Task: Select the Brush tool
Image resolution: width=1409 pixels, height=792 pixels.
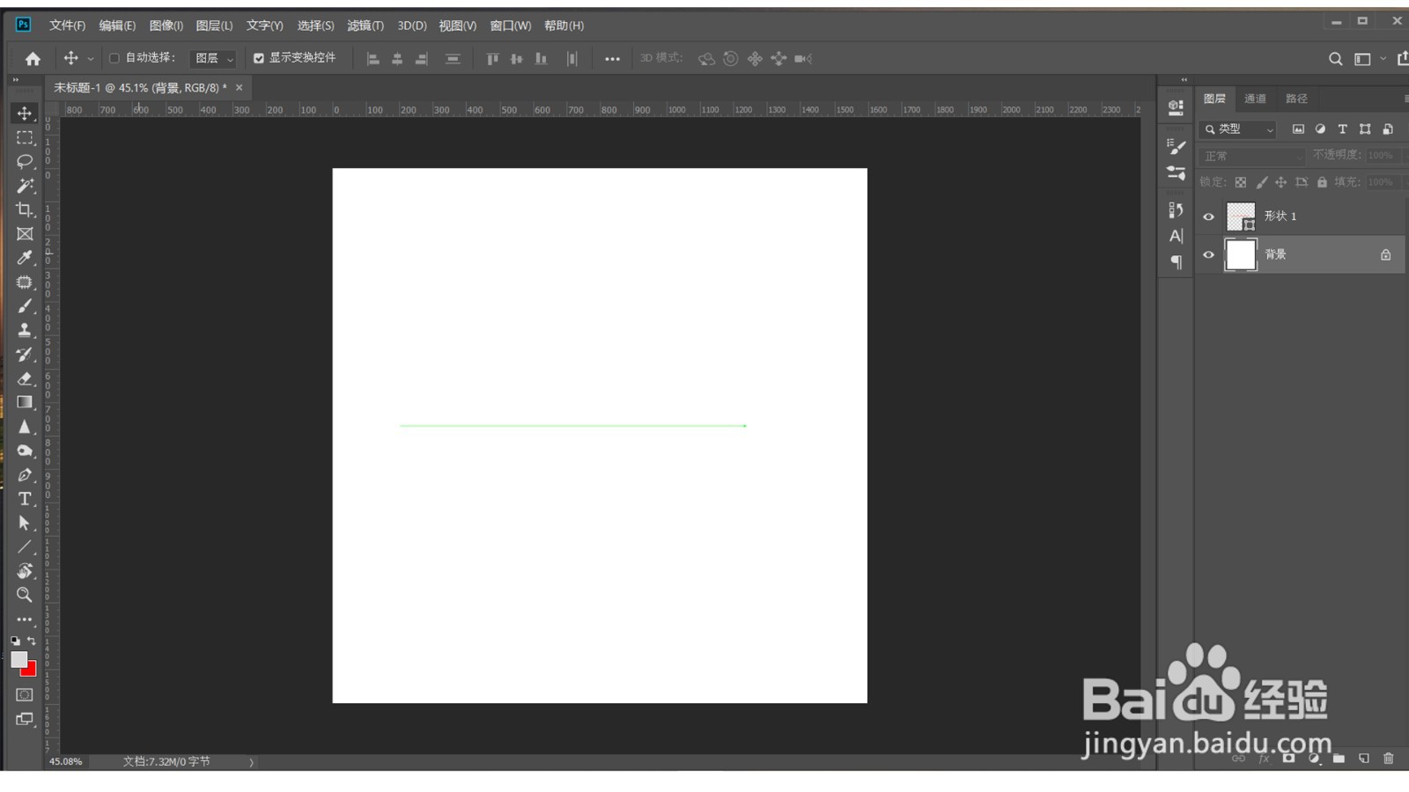Action: pos(25,305)
